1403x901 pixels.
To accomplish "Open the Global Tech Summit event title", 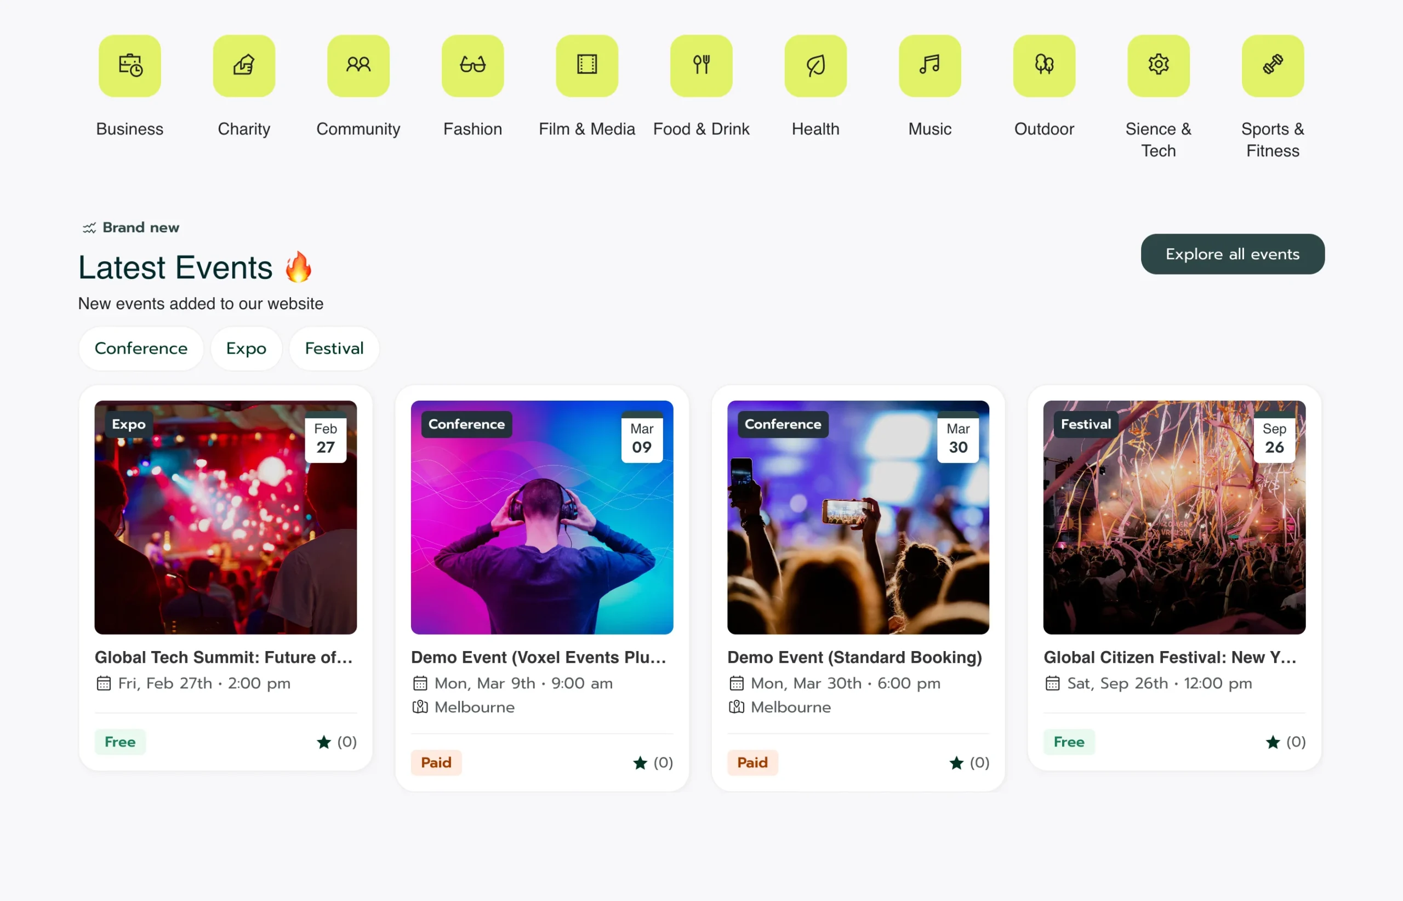I will [x=224, y=657].
